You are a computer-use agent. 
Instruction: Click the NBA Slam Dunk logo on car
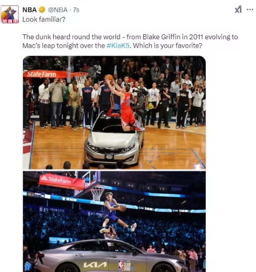click(x=126, y=266)
